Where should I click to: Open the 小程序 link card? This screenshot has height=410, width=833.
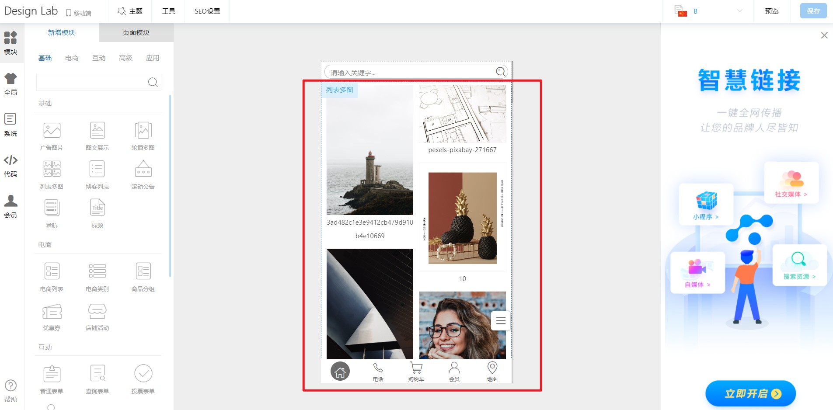tap(706, 204)
